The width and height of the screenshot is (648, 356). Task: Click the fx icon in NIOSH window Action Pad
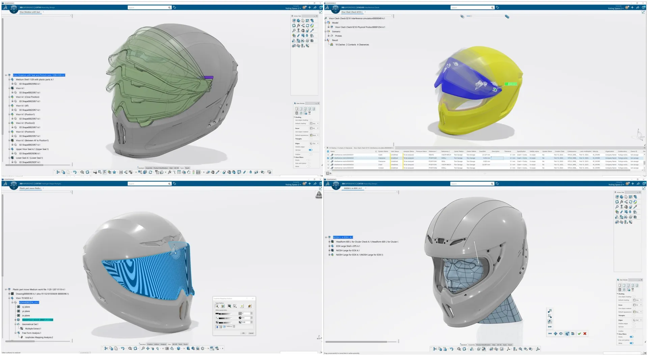pyautogui.click(x=622, y=202)
